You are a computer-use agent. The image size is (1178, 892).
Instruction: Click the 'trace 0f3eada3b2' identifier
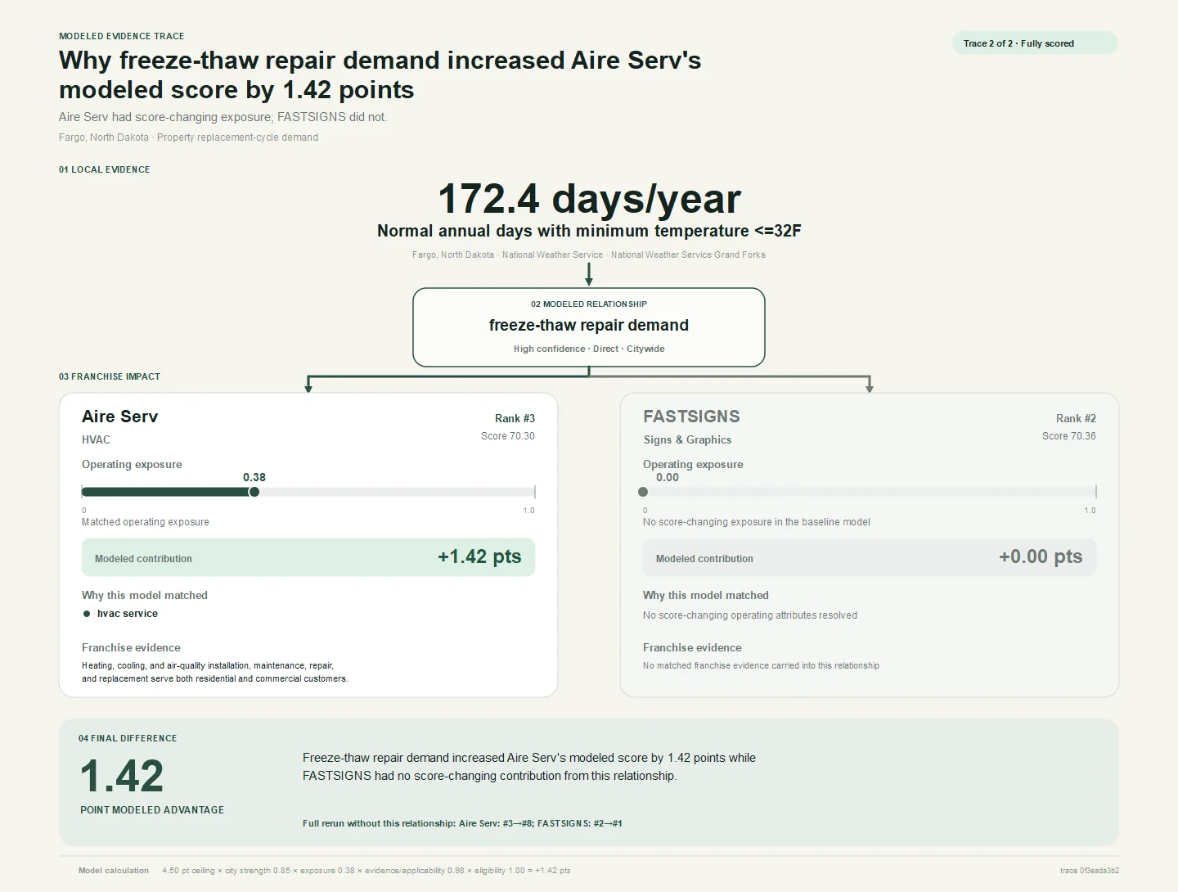point(1090,871)
